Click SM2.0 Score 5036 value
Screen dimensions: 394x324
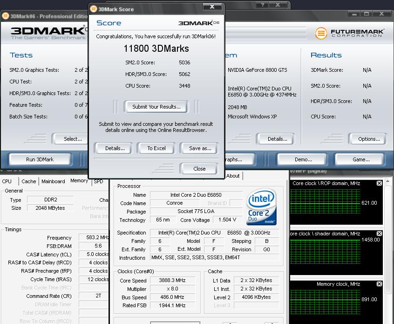184,62
